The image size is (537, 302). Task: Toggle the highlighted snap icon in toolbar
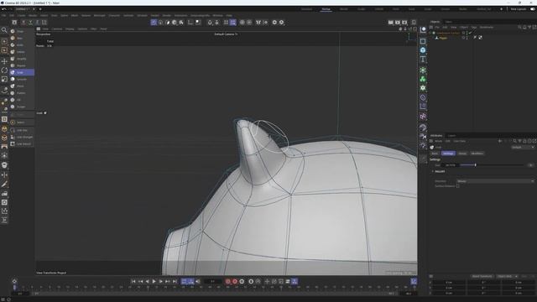tap(233, 23)
